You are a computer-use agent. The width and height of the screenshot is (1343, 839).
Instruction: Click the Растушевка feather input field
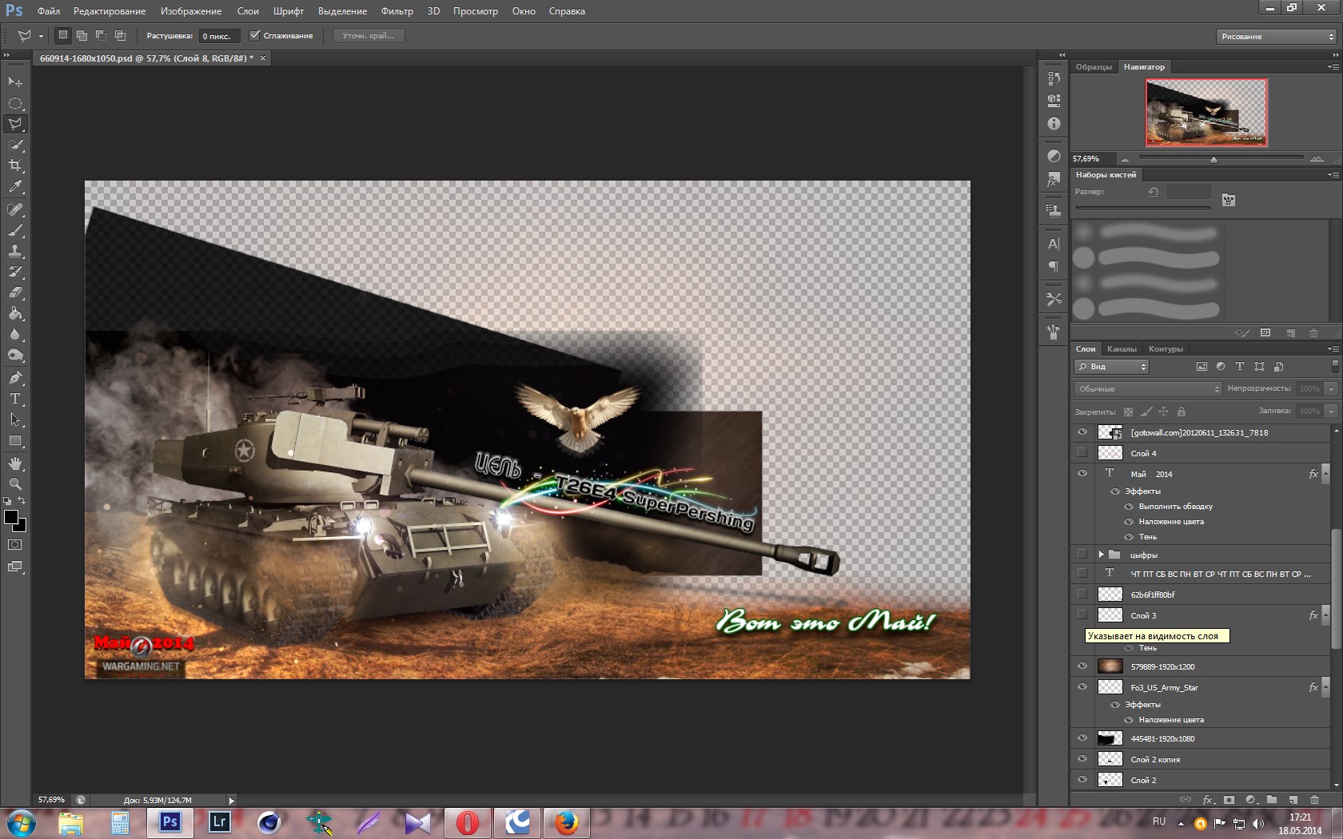click(x=218, y=36)
